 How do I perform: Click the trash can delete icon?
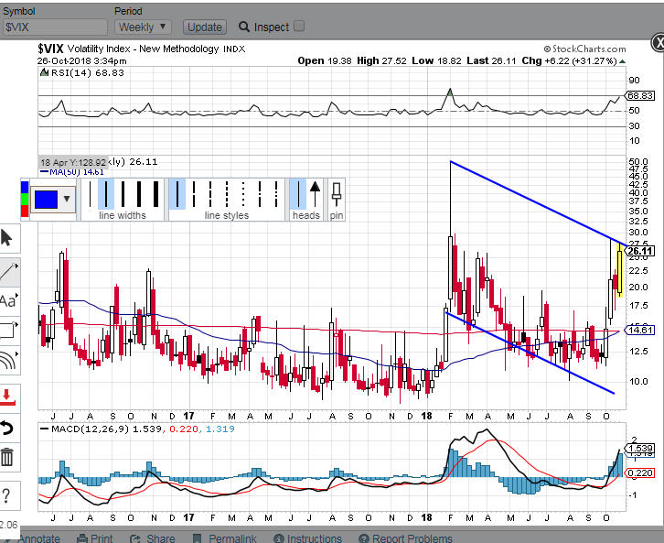click(x=7, y=457)
